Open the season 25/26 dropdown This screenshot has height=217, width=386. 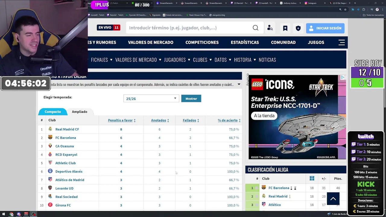point(151,99)
